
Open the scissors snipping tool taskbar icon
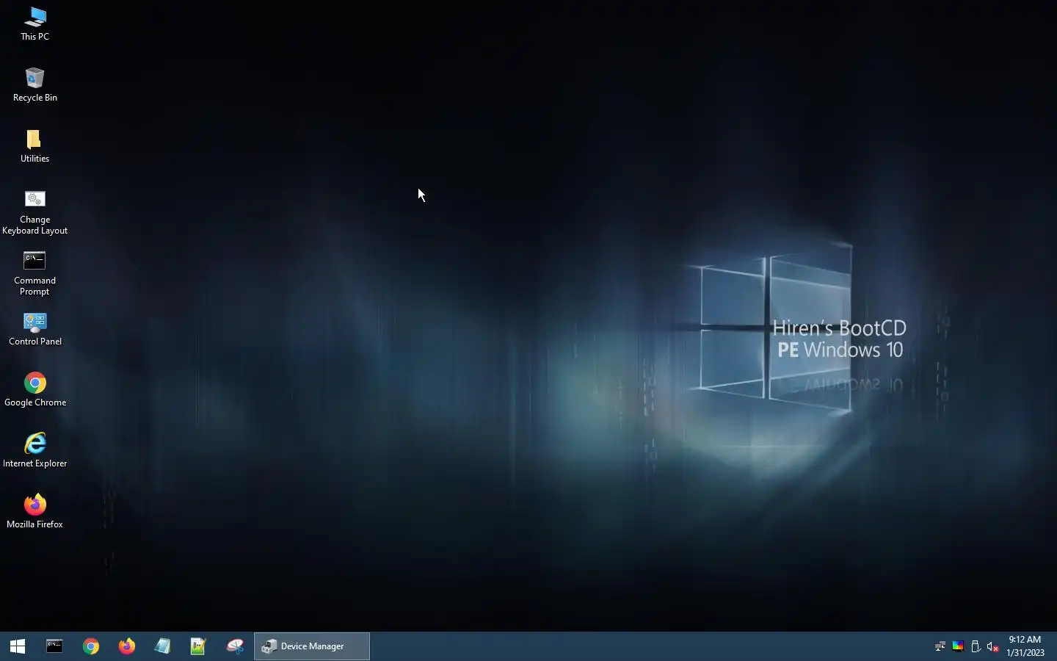coord(235,646)
